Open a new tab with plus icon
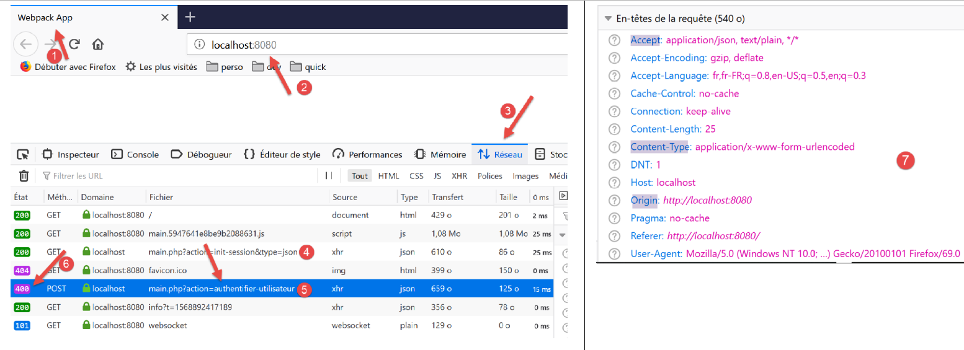This screenshot has width=964, height=350. click(190, 17)
